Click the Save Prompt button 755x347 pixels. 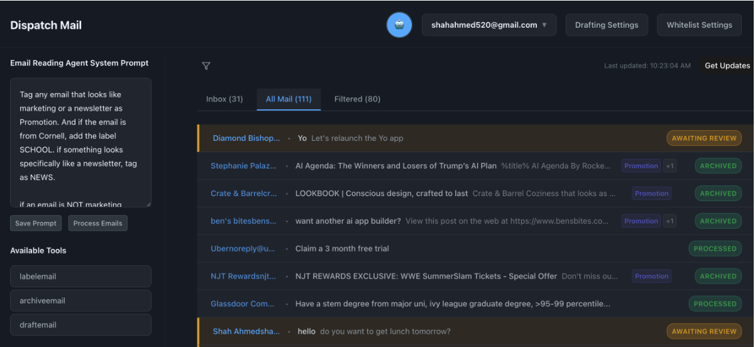[36, 223]
